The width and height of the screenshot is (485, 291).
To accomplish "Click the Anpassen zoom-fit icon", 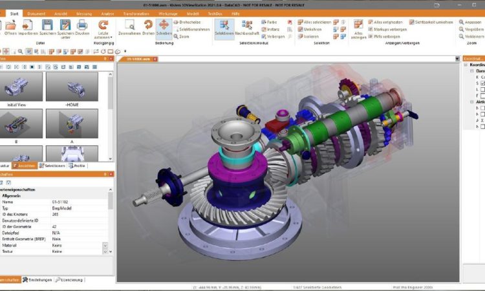I will tap(461, 22).
